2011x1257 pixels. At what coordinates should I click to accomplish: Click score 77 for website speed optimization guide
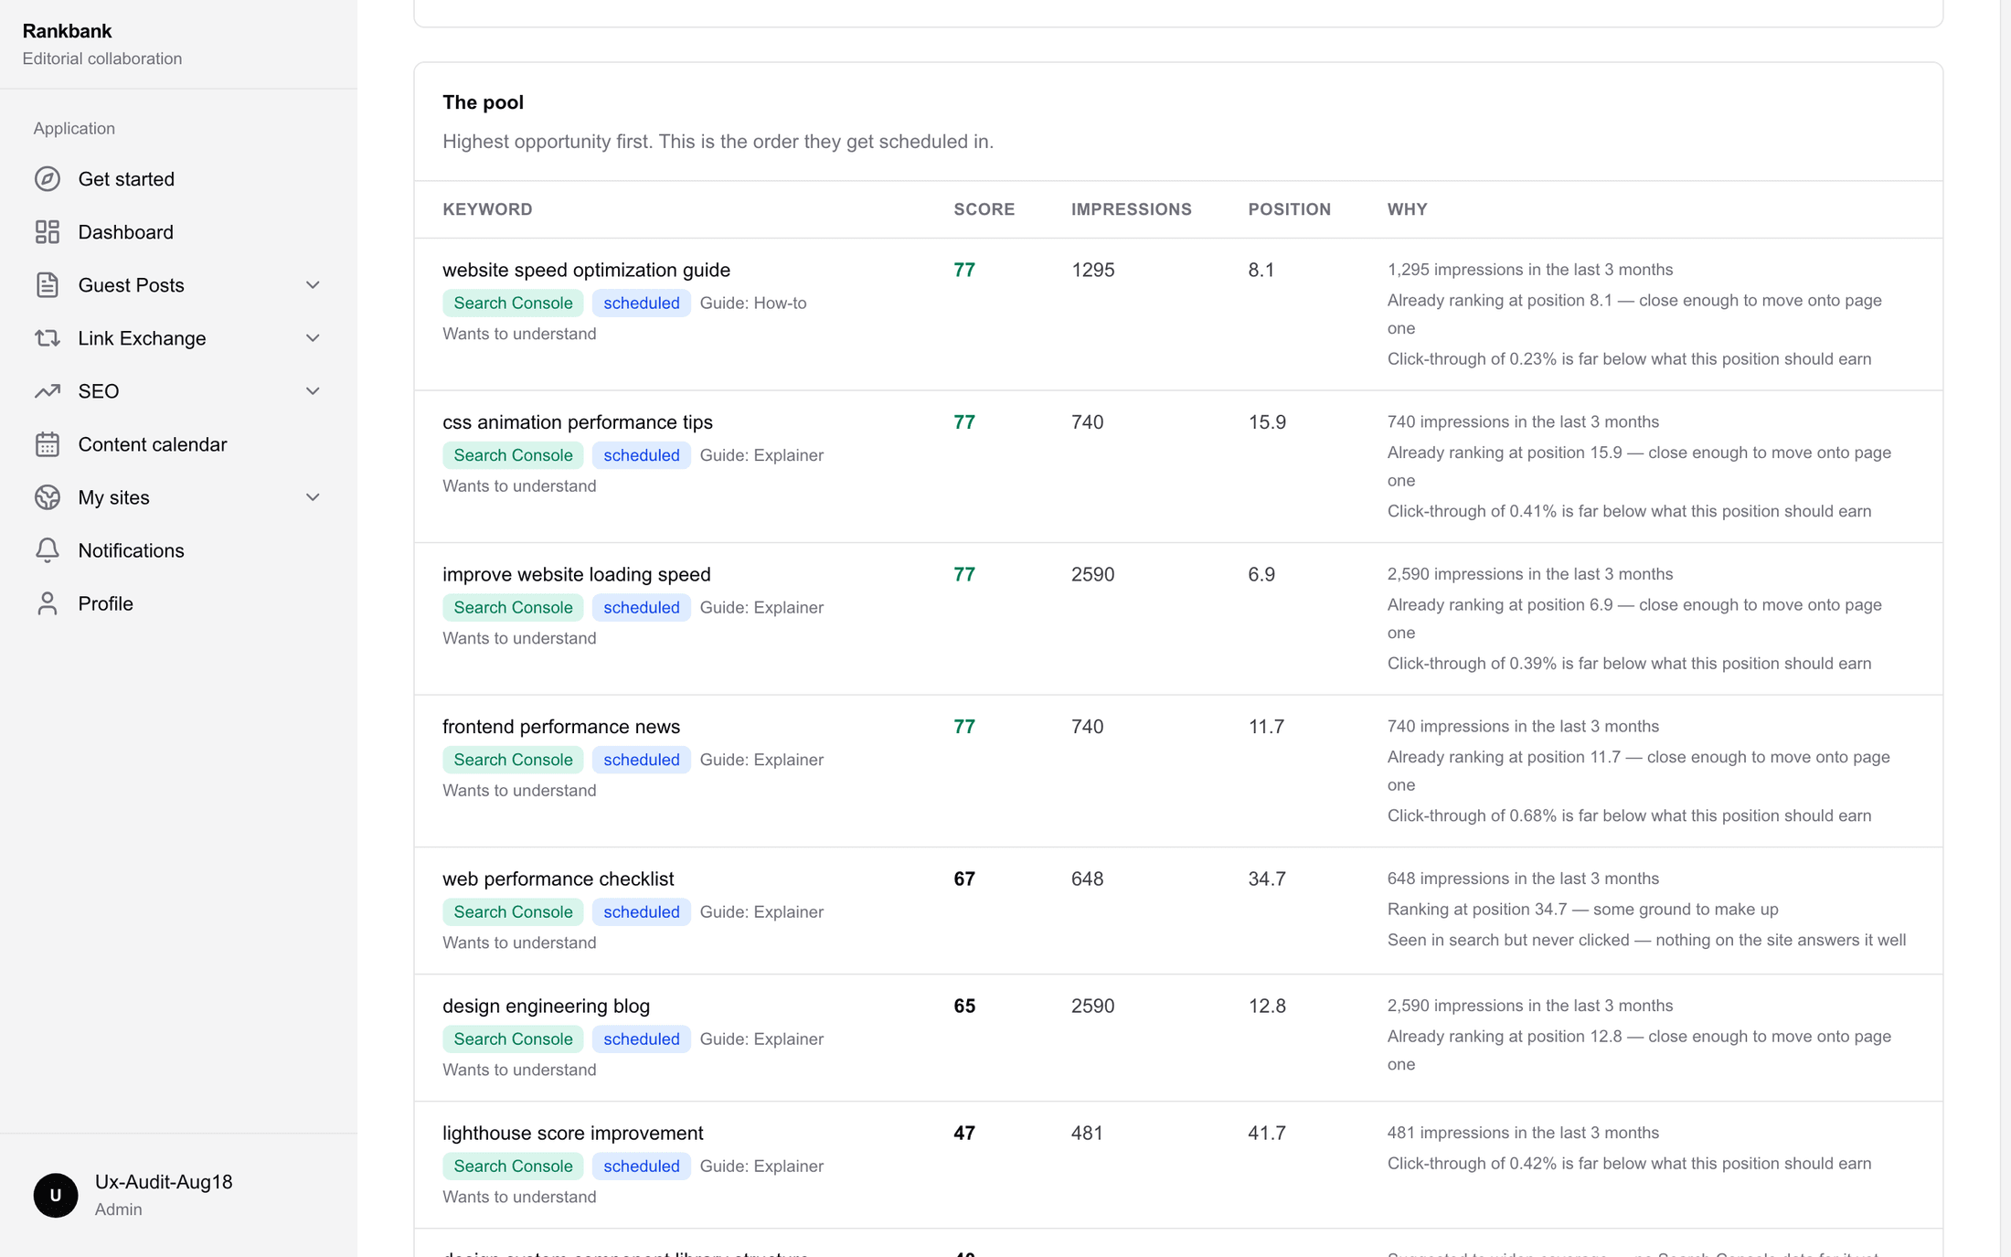964,270
